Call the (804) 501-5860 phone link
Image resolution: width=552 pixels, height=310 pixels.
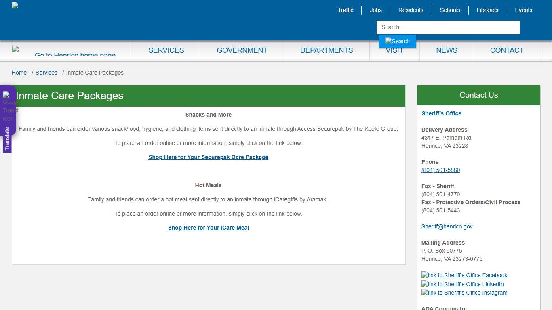coord(440,170)
